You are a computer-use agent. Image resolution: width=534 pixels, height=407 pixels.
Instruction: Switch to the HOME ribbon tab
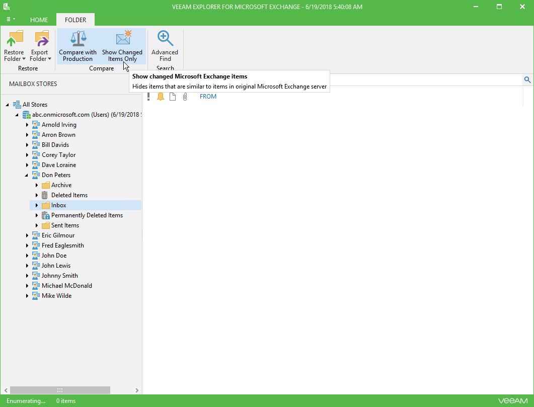point(39,20)
